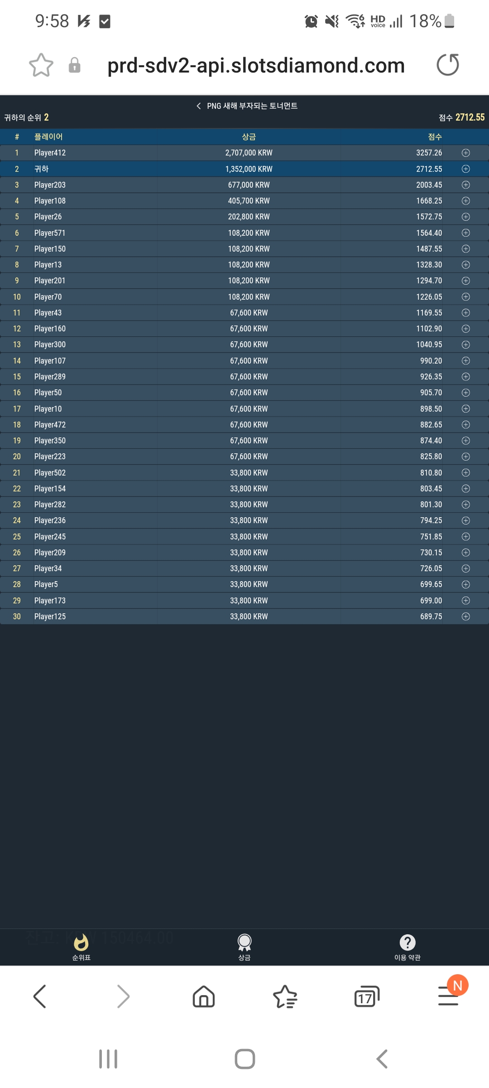Expand details for Player412 with plus icon
Screen dimensions: 489x1088
(465, 153)
